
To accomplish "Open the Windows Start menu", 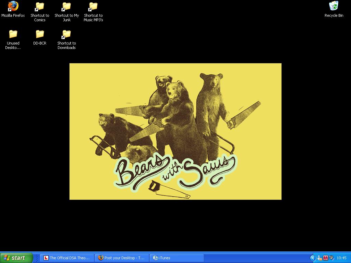I will [16, 258].
